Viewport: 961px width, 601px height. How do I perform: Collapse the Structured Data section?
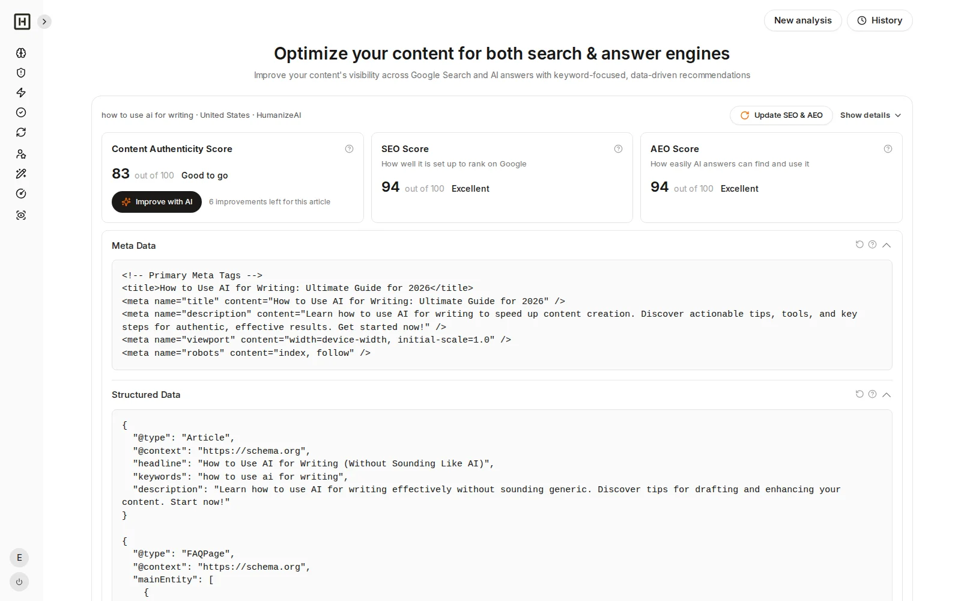point(887,395)
